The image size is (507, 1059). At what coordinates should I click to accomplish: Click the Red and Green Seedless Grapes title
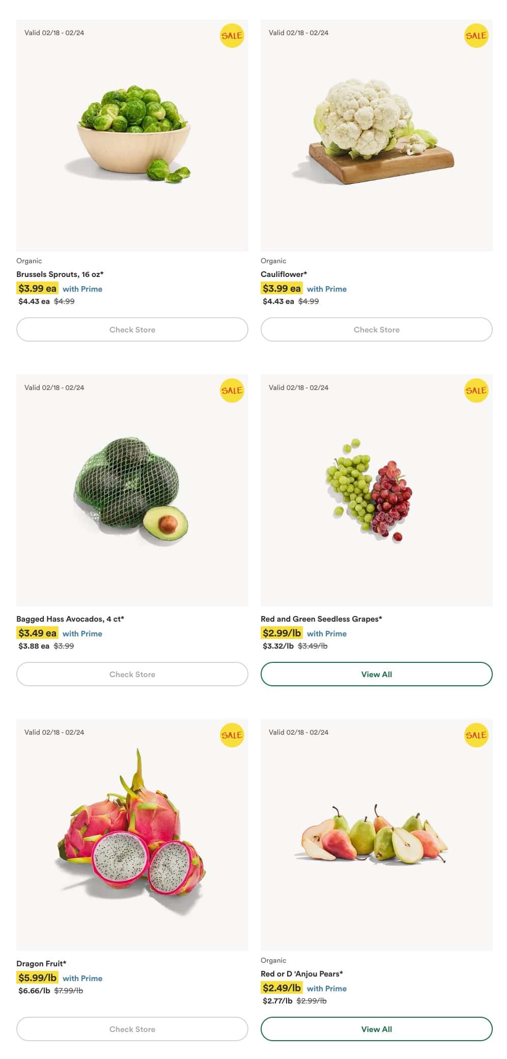321,619
